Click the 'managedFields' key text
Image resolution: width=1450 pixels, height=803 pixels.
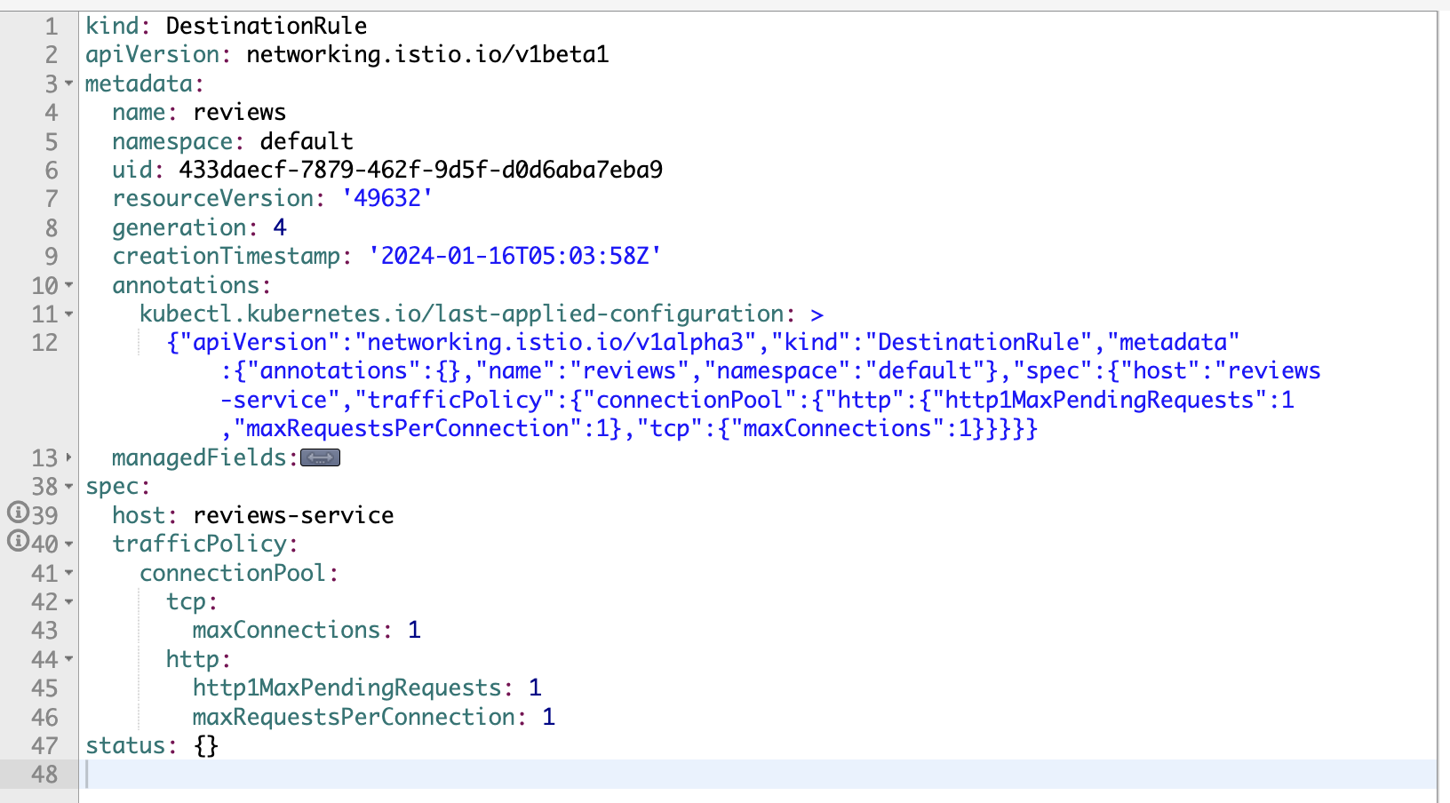(x=199, y=457)
